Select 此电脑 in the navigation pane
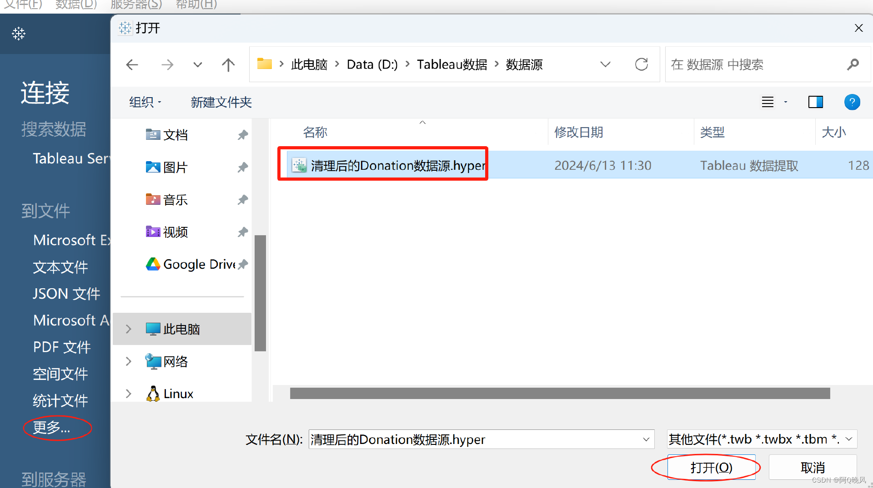Screen dimensions: 873x488 point(182,329)
